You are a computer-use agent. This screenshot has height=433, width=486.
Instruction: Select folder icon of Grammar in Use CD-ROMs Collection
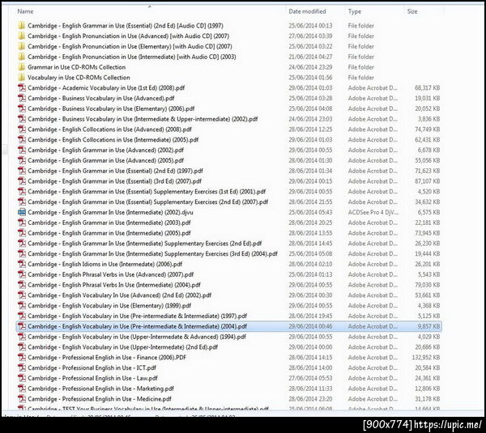[x=21, y=67]
